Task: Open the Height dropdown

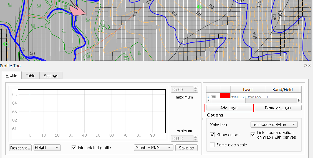Action: point(47,148)
